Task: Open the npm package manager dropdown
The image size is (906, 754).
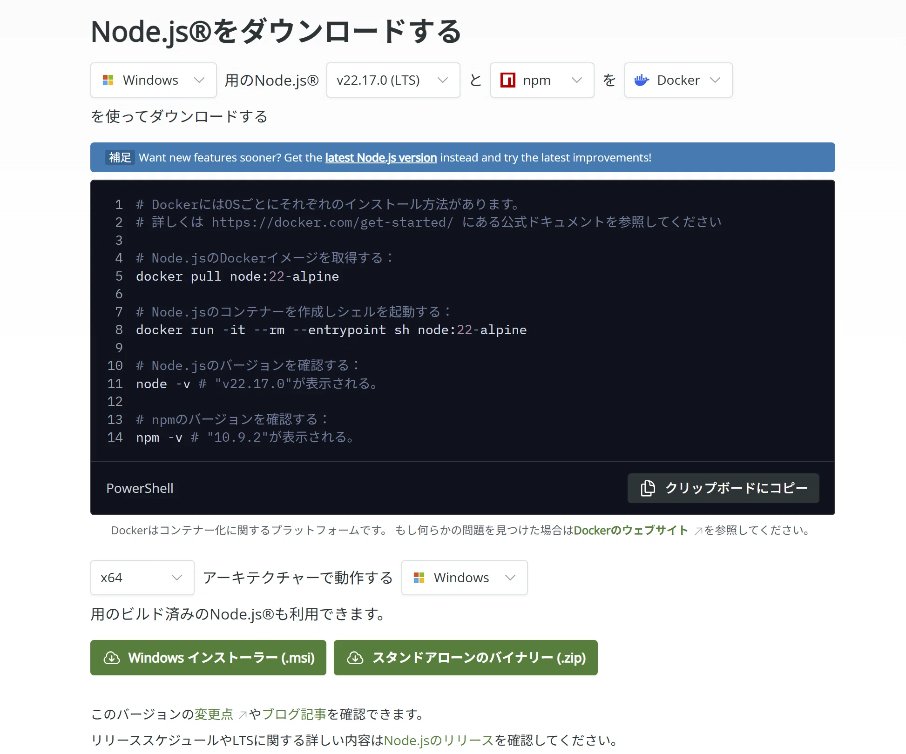Action: tap(542, 80)
